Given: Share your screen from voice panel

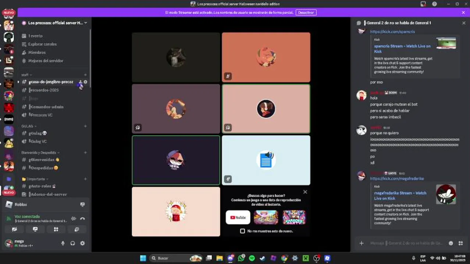Looking at the screenshot, I should 35,229.
